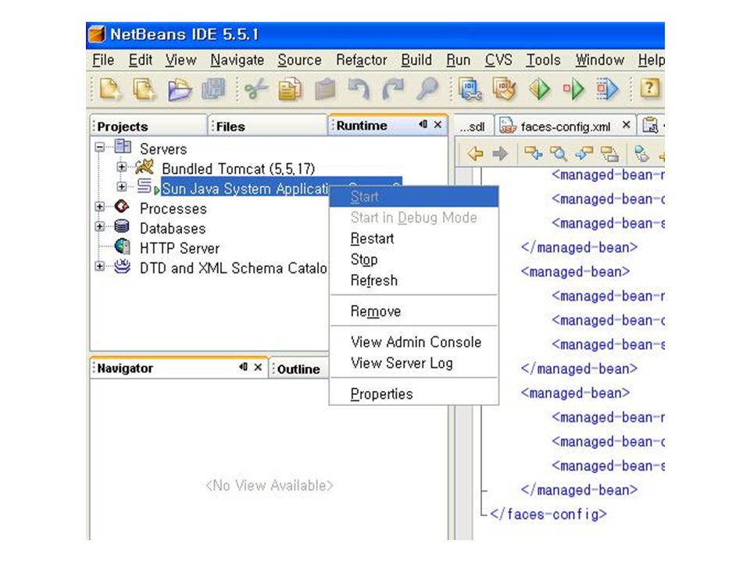The image size is (750, 562).
Task: Click the HTTP Server globe icon
Action: [x=123, y=246]
